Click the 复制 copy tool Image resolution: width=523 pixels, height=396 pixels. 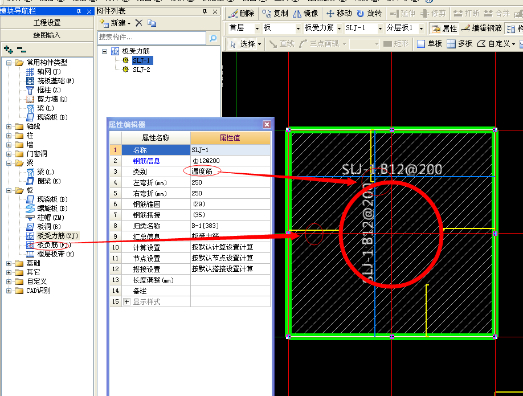pyautogui.click(x=275, y=13)
